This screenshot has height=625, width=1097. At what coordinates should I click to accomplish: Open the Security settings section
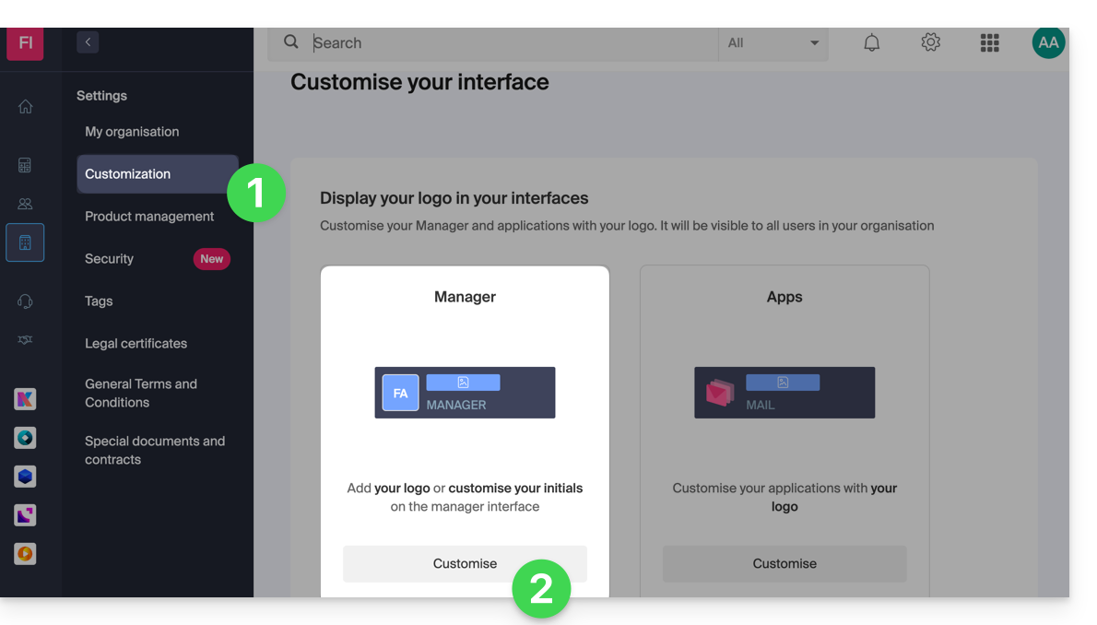[x=110, y=259]
